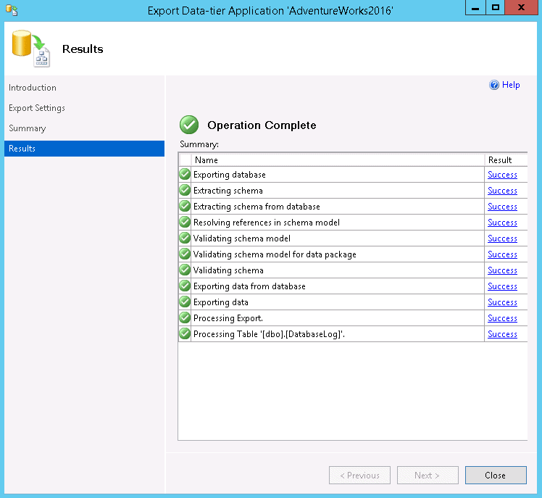Click check icon beside Exporting data from database
The width and height of the screenshot is (542, 498).
(185, 286)
